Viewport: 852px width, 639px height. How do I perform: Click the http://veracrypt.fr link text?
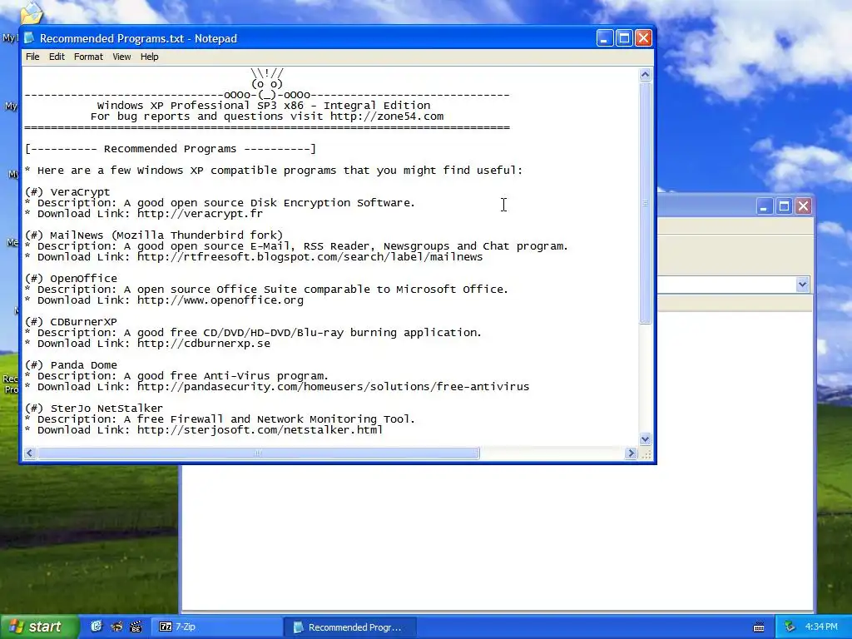click(x=200, y=214)
